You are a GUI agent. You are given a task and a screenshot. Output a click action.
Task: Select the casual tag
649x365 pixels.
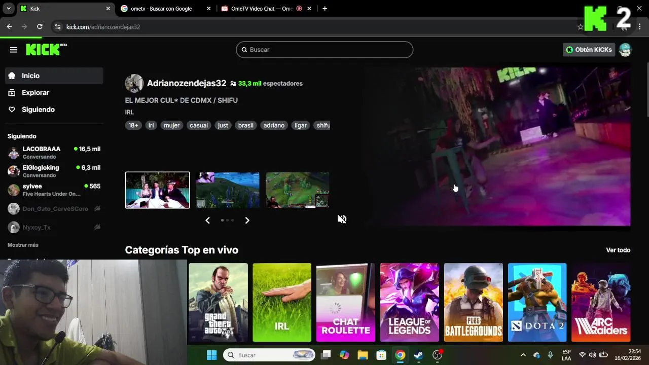point(199,125)
